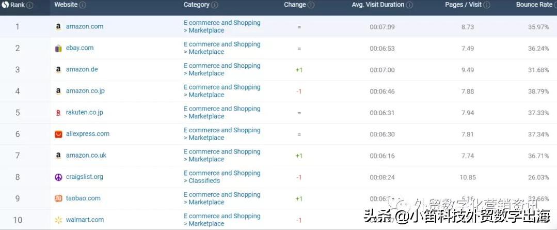Viewport: 557px width, 230px height.
Task: Click the Taobao favicon icon
Action: click(x=58, y=198)
